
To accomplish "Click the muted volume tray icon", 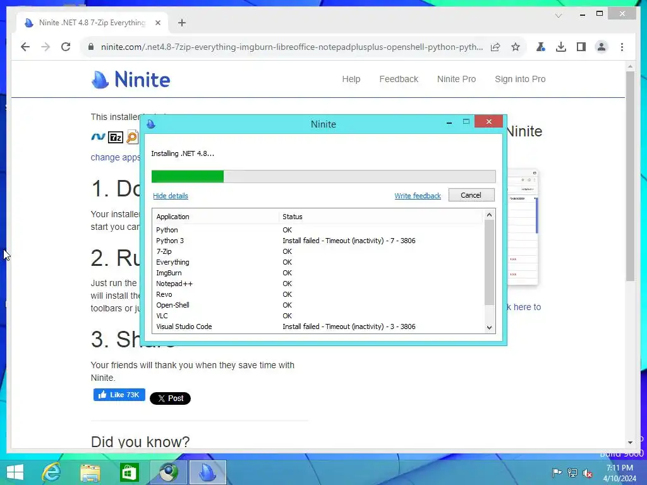I will point(588,472).
